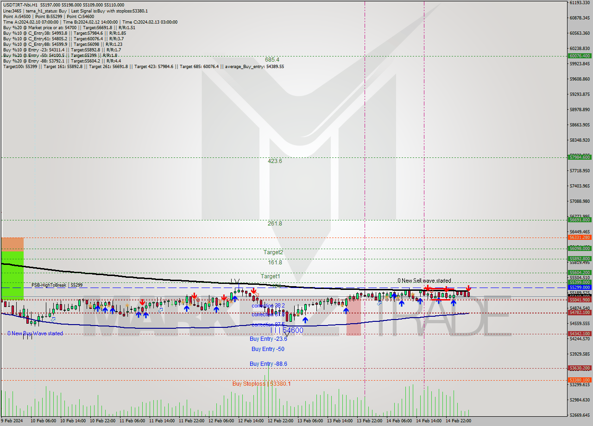Click the 'Target100: 55399' summary line
The image size is (593, 426).
tap(144, 67)
